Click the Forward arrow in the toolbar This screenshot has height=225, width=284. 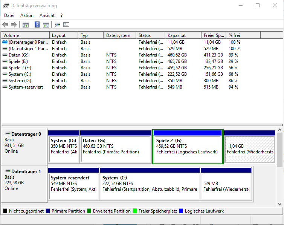[x=14, y=25]
